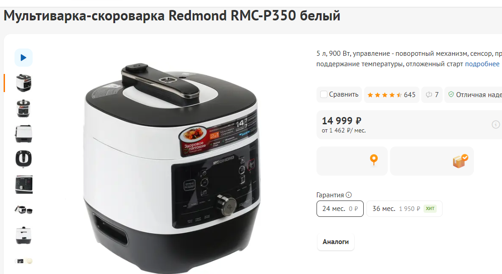Screen dimensions: 502x274
Task: Open the star rating with 645 reviews
Action: (x=391, y=95)
